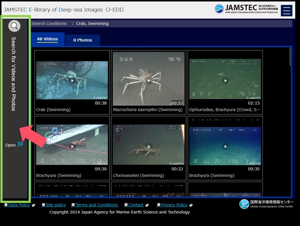
Task: Play the Brachyura (Swimming) 00:30 video
Action: tap(72, 147)
